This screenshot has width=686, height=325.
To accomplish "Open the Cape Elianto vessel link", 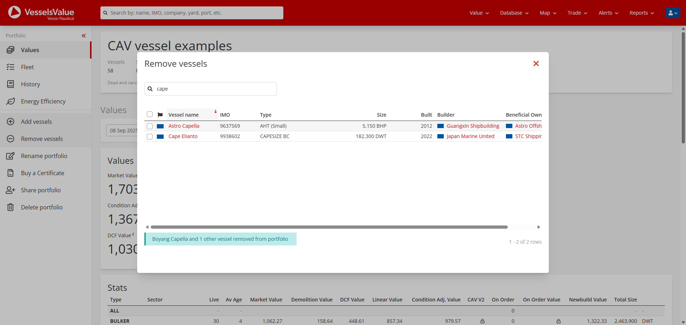I will (183, 136).
